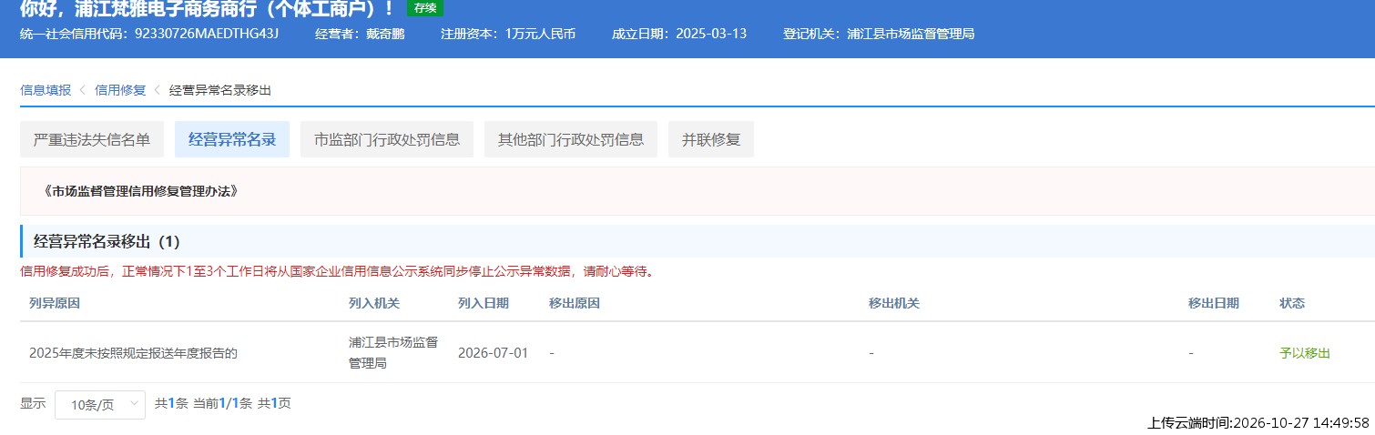Click the 上传云端时间 timestamp text
This screenshot has width=1375, height=435.
1258,422
